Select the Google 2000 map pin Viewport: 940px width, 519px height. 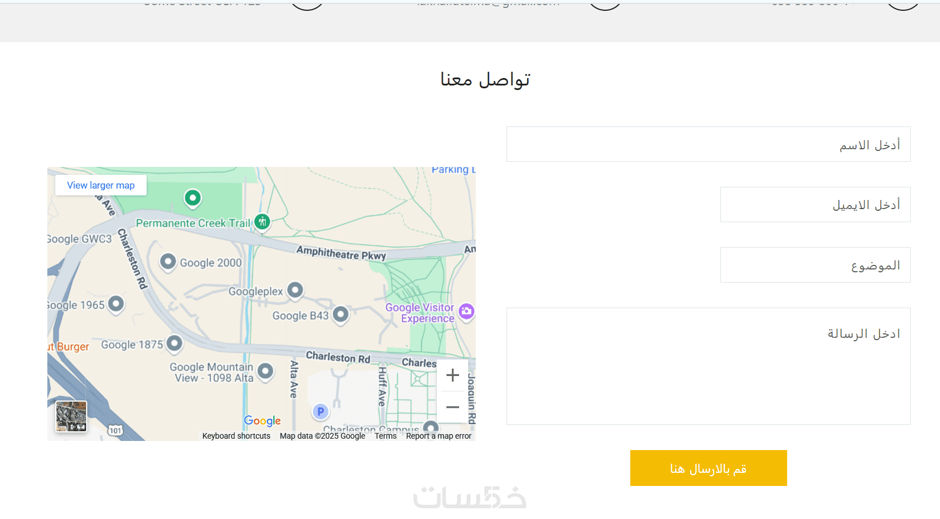point(168,262)
